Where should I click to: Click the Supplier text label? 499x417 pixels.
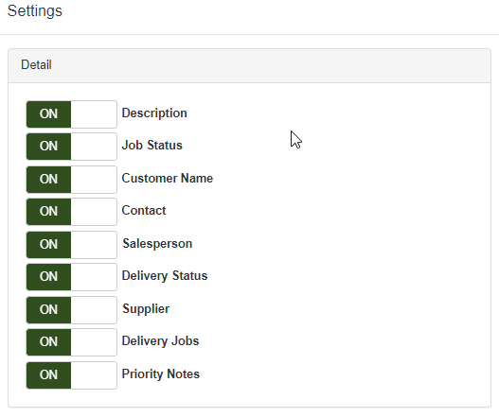coord(146,309)
